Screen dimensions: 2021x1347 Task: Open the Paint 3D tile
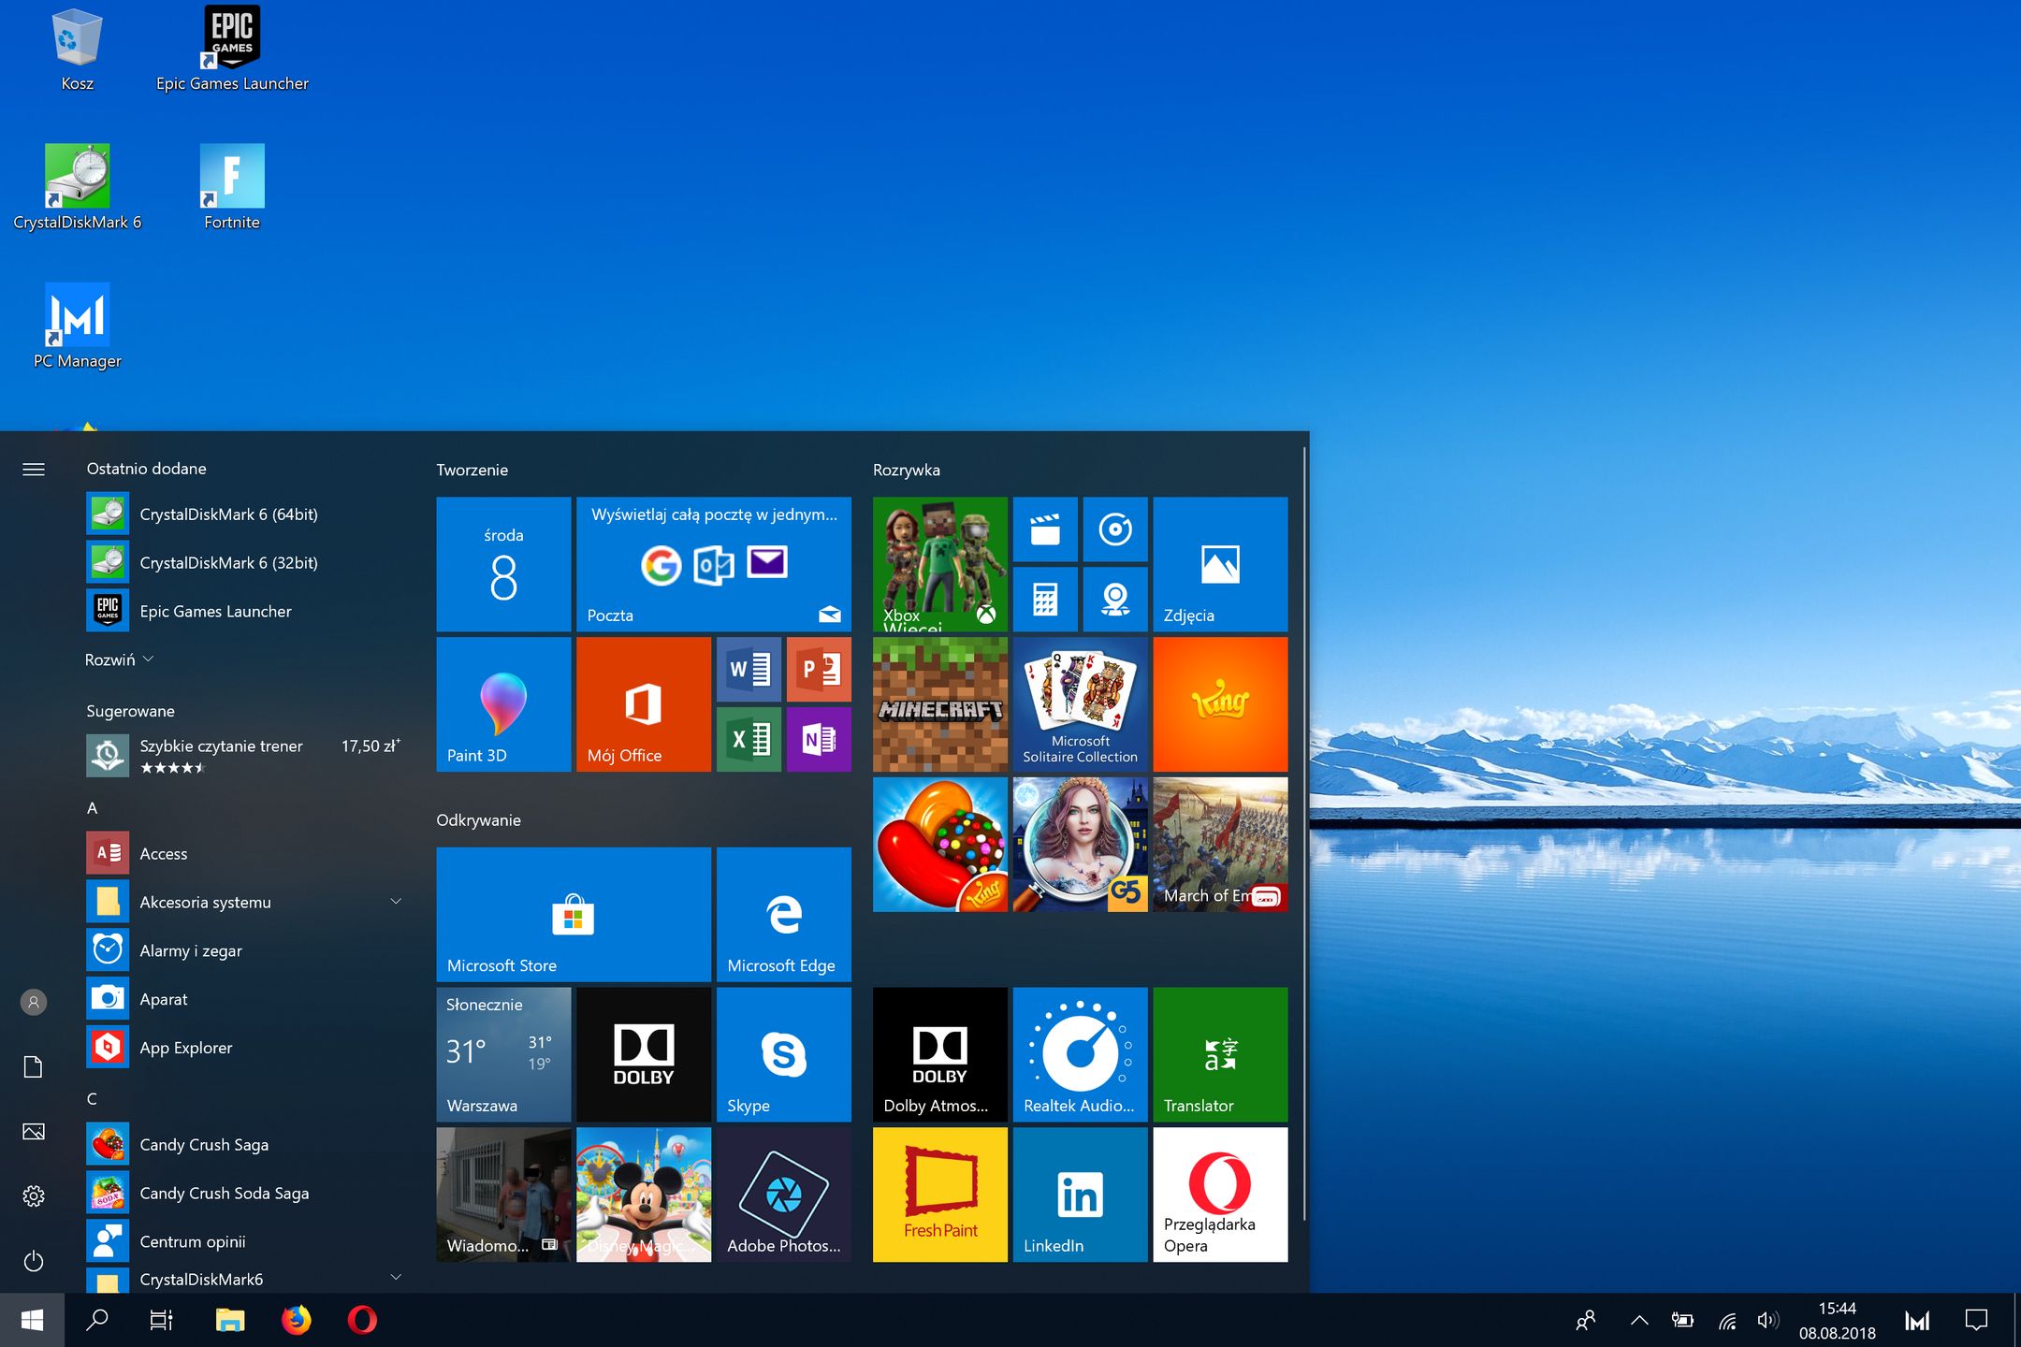[503, 704]
